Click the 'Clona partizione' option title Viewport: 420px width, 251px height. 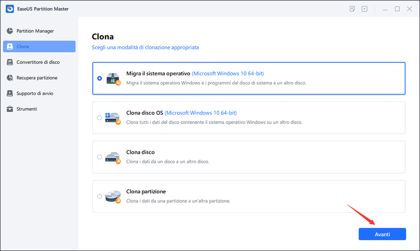coord(146,191)
